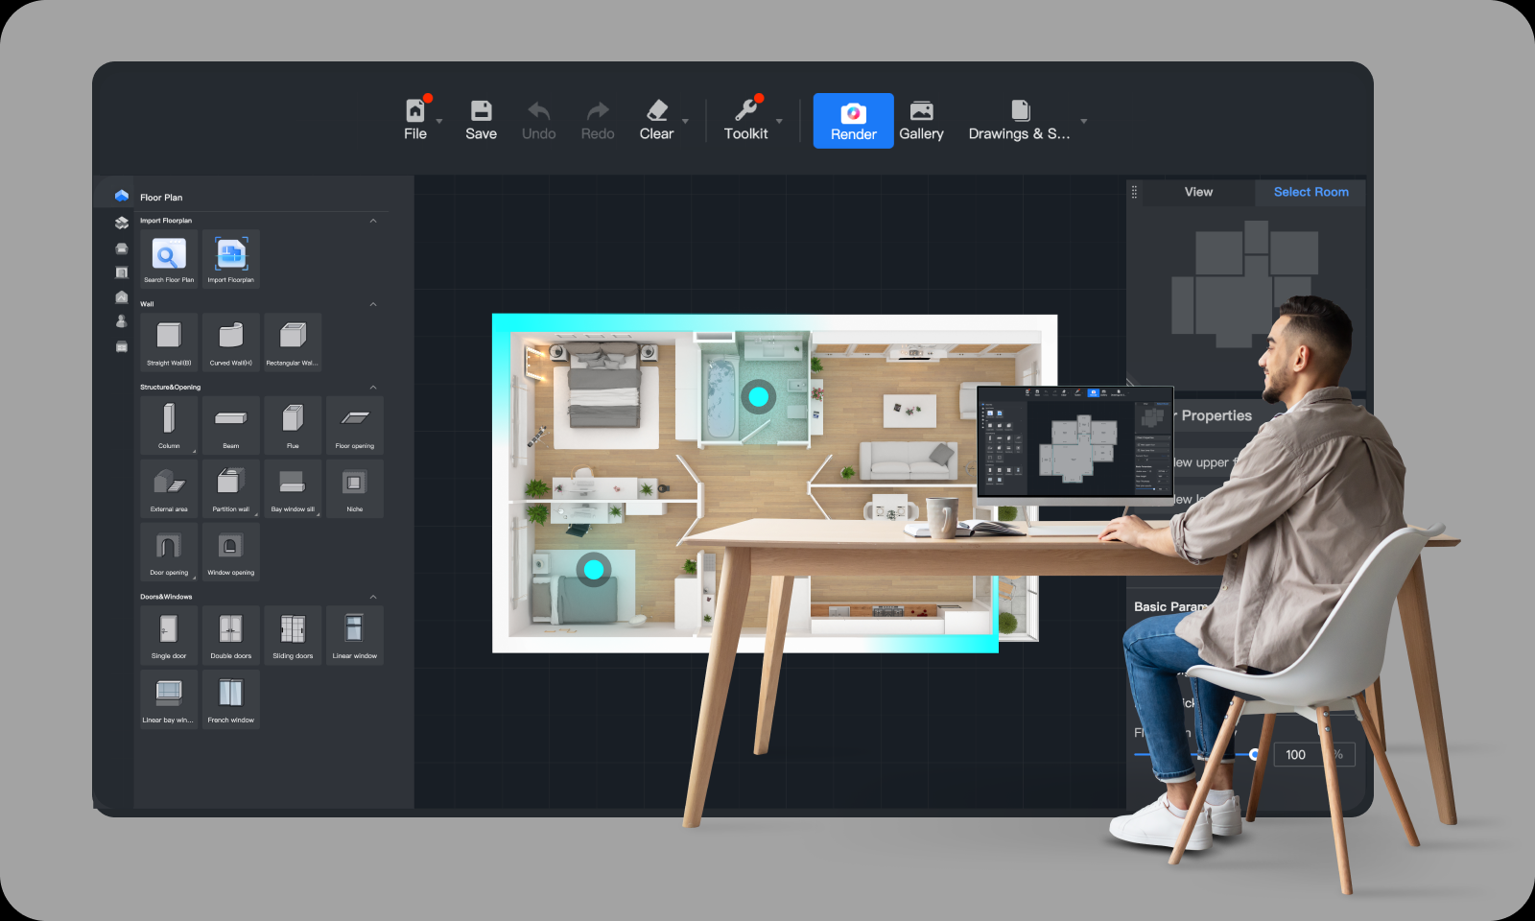Select the Column structure tool
Screen dimensions: 1535x921
(x=168, y=424)
